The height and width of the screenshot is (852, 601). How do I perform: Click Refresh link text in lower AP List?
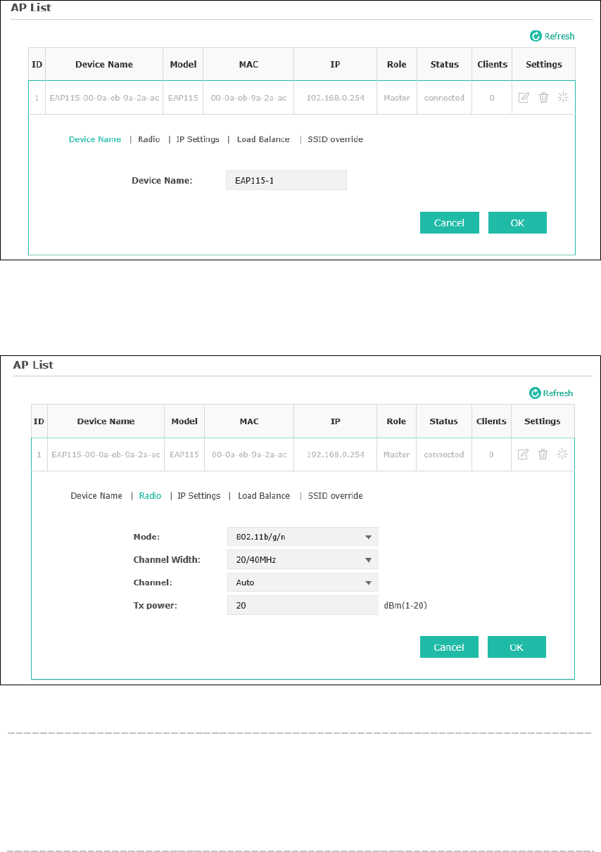pos(558,393)
